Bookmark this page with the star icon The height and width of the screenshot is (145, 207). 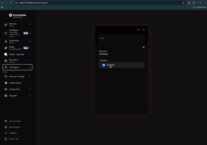[x=183, y=3]
